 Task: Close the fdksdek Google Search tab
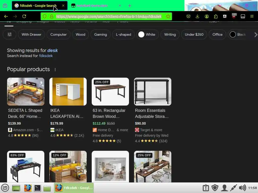point(63,6)
